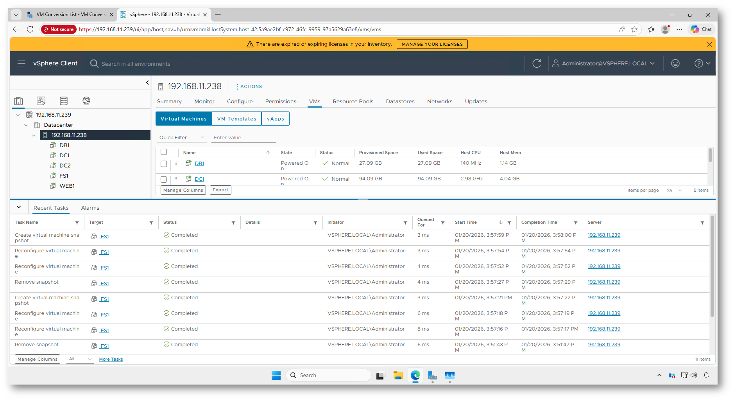Switch to the Datastores tab
Screen dimensions: 734x401
[400, 101]
